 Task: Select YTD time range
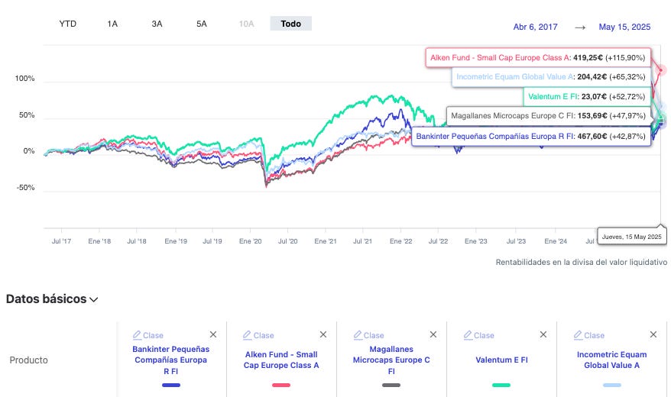(x=67, y=24)
